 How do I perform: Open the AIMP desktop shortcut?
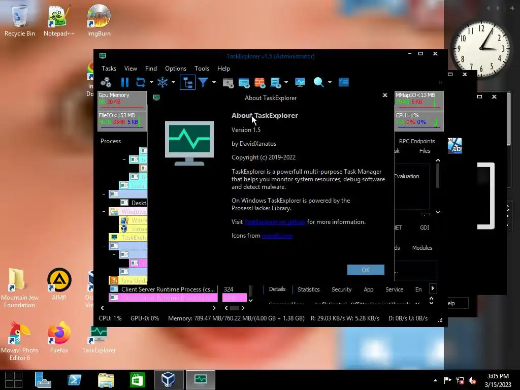click(x=59, y=284)
